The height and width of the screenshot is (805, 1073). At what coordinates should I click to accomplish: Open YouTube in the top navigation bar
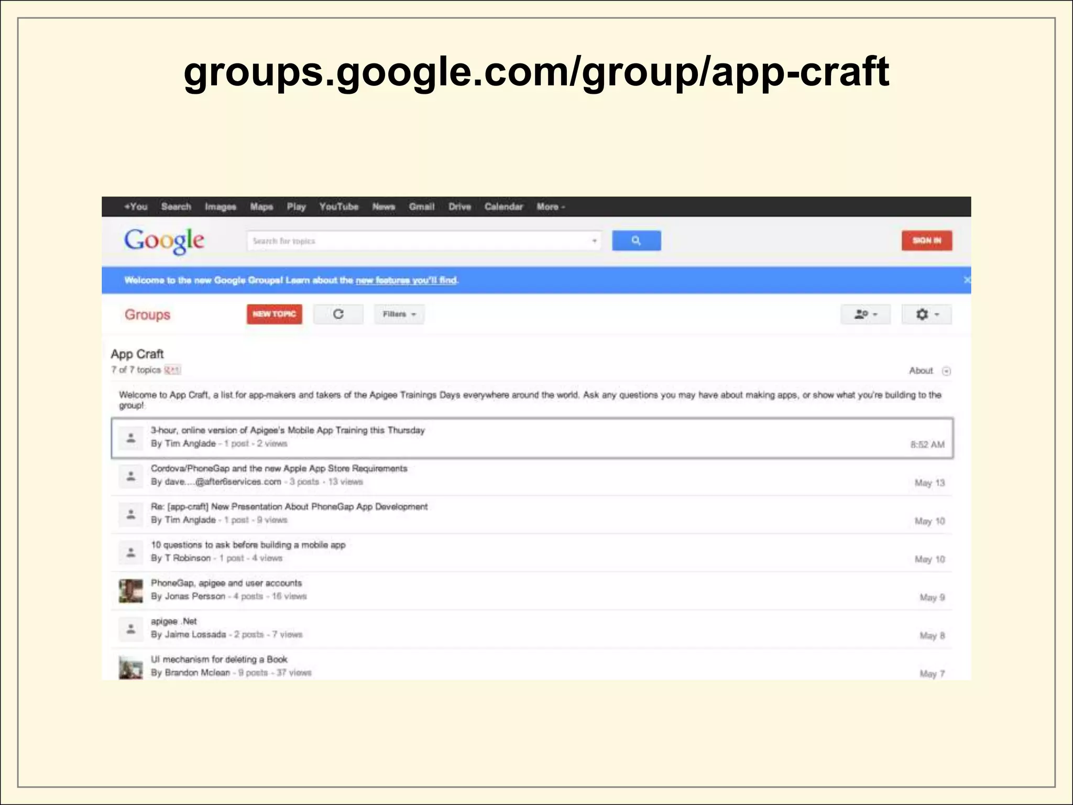(339, 206)
